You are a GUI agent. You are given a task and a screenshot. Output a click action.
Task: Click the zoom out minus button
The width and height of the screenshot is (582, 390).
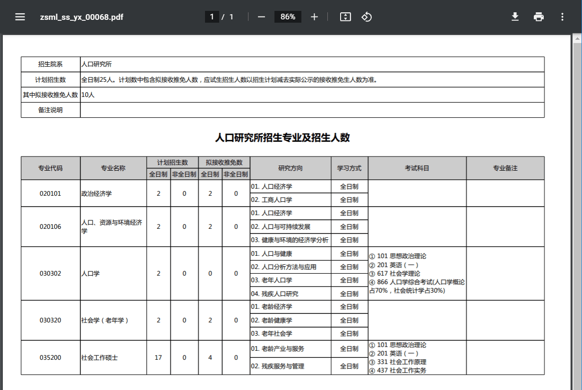coord(261,17)
